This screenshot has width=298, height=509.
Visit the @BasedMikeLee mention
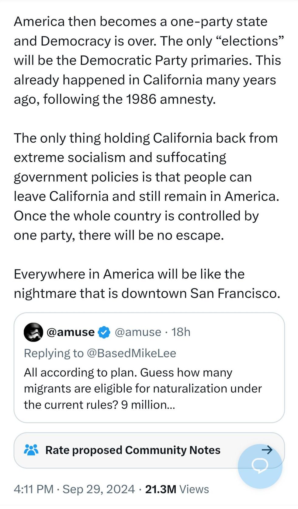click(131, 353)
